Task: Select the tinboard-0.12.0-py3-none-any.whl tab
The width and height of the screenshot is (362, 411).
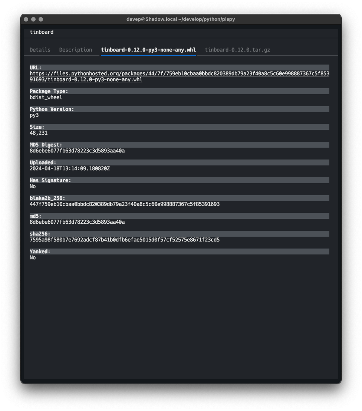Action: pos(148,49)
